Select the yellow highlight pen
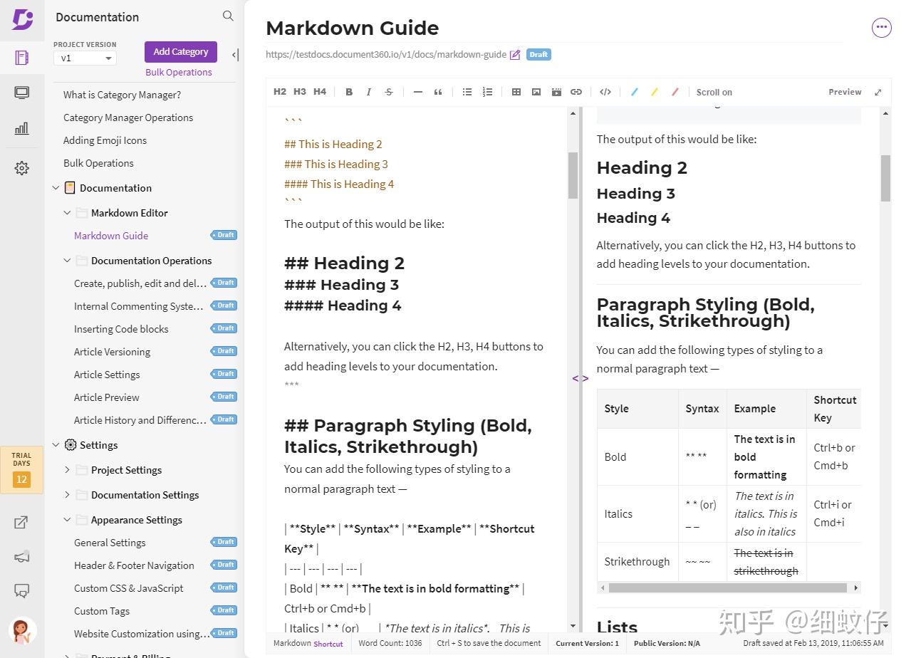This screenshot has width=911, height=658. [x=655, y=91]
